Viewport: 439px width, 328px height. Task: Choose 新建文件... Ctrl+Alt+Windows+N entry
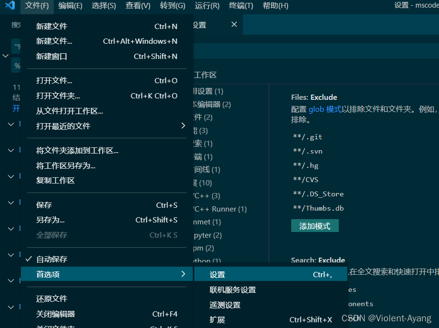[107, 41]
